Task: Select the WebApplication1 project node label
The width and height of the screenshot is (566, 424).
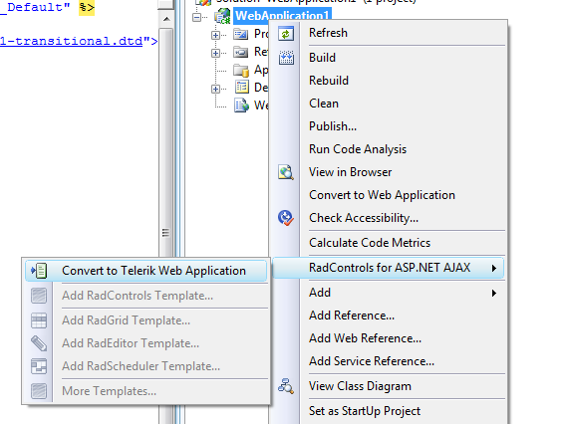Action: 282,16
